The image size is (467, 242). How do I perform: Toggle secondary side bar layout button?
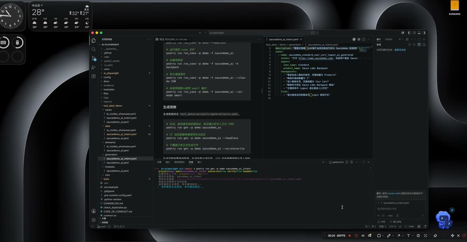(x=424, y=33)
